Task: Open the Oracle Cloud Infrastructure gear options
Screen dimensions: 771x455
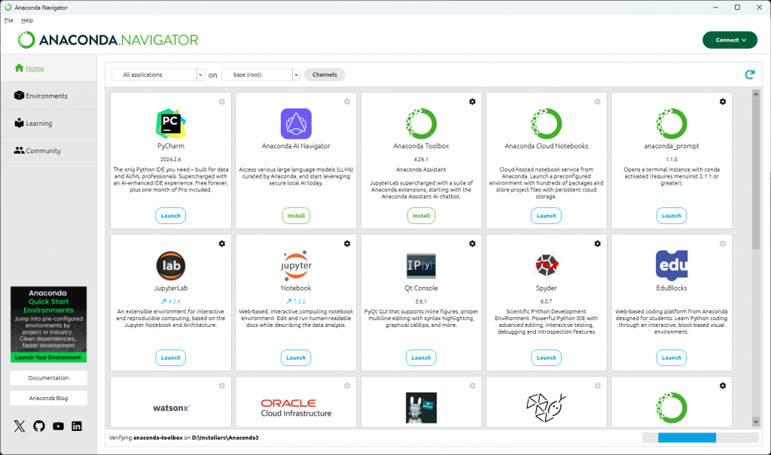Action: (347, 386)
